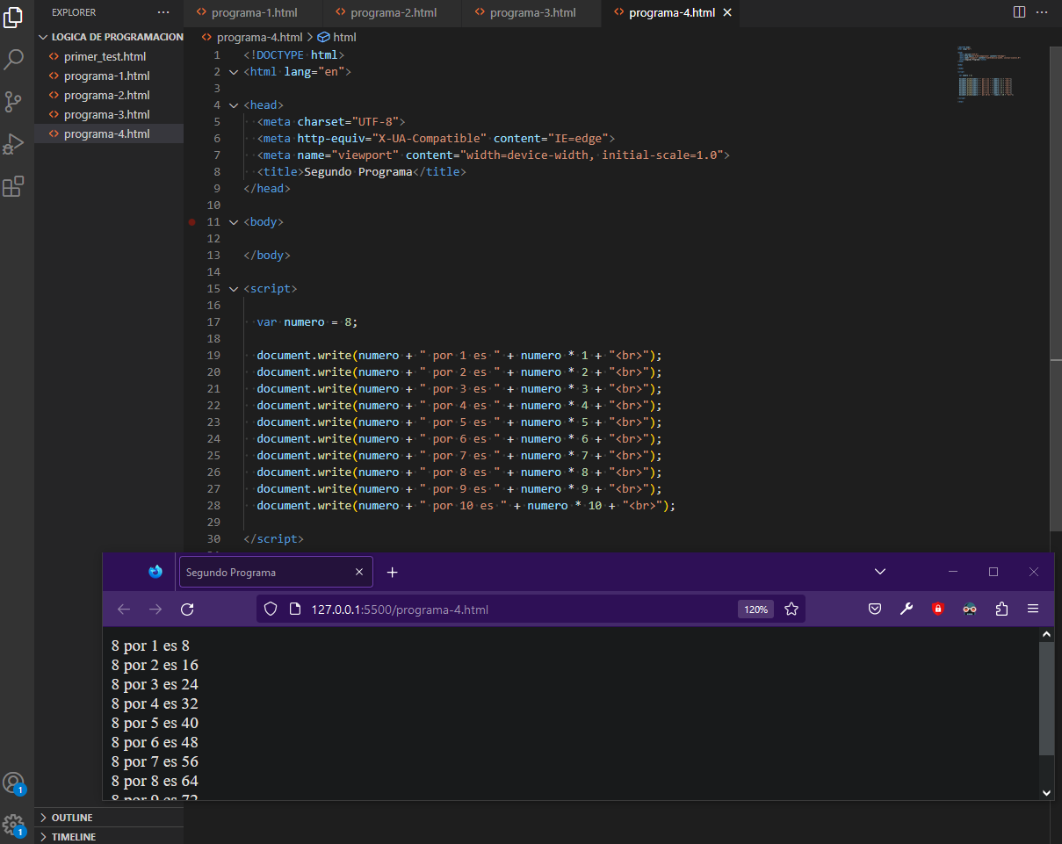Viewport: 1062px width, 844px height.
Task: Open the Source Control view
Action: click(x=14, y=102)
